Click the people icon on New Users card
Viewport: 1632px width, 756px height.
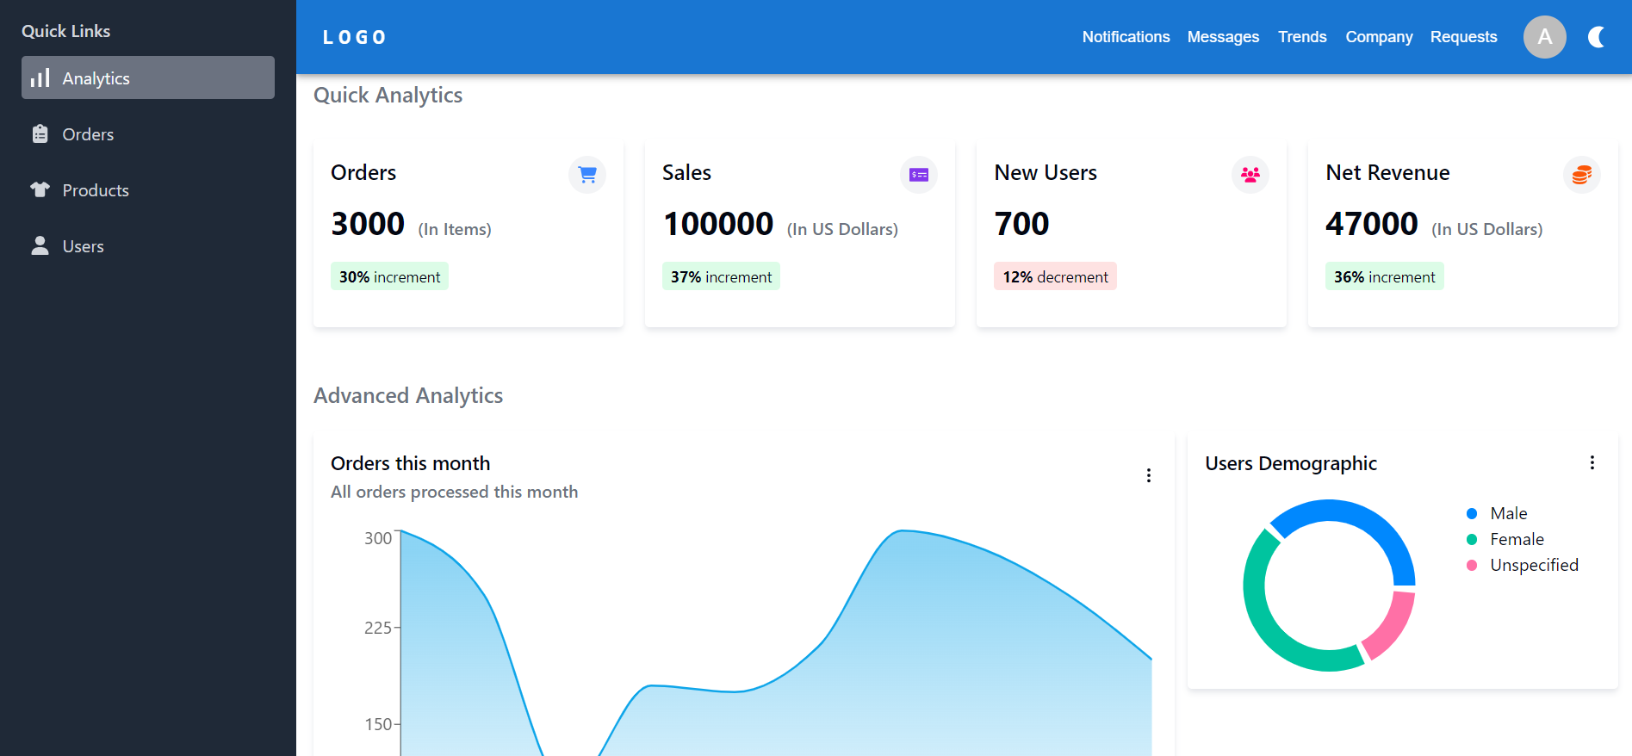click(1250, 175)
